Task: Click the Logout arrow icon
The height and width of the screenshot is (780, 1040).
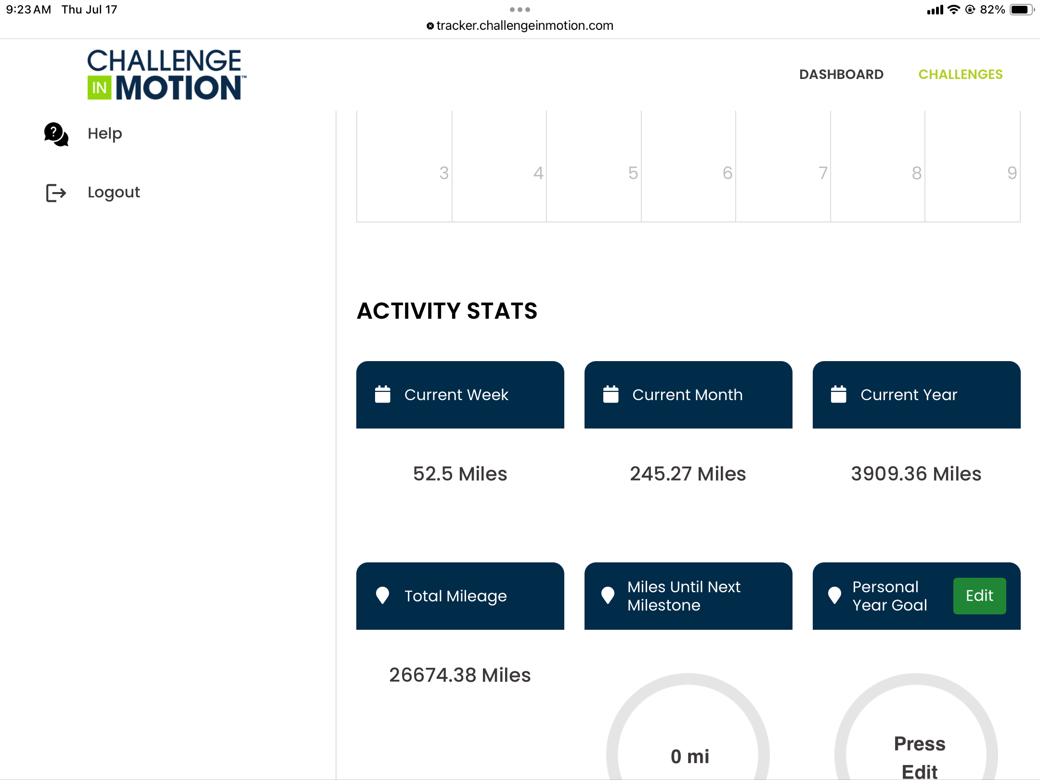Action: point(56,193)
